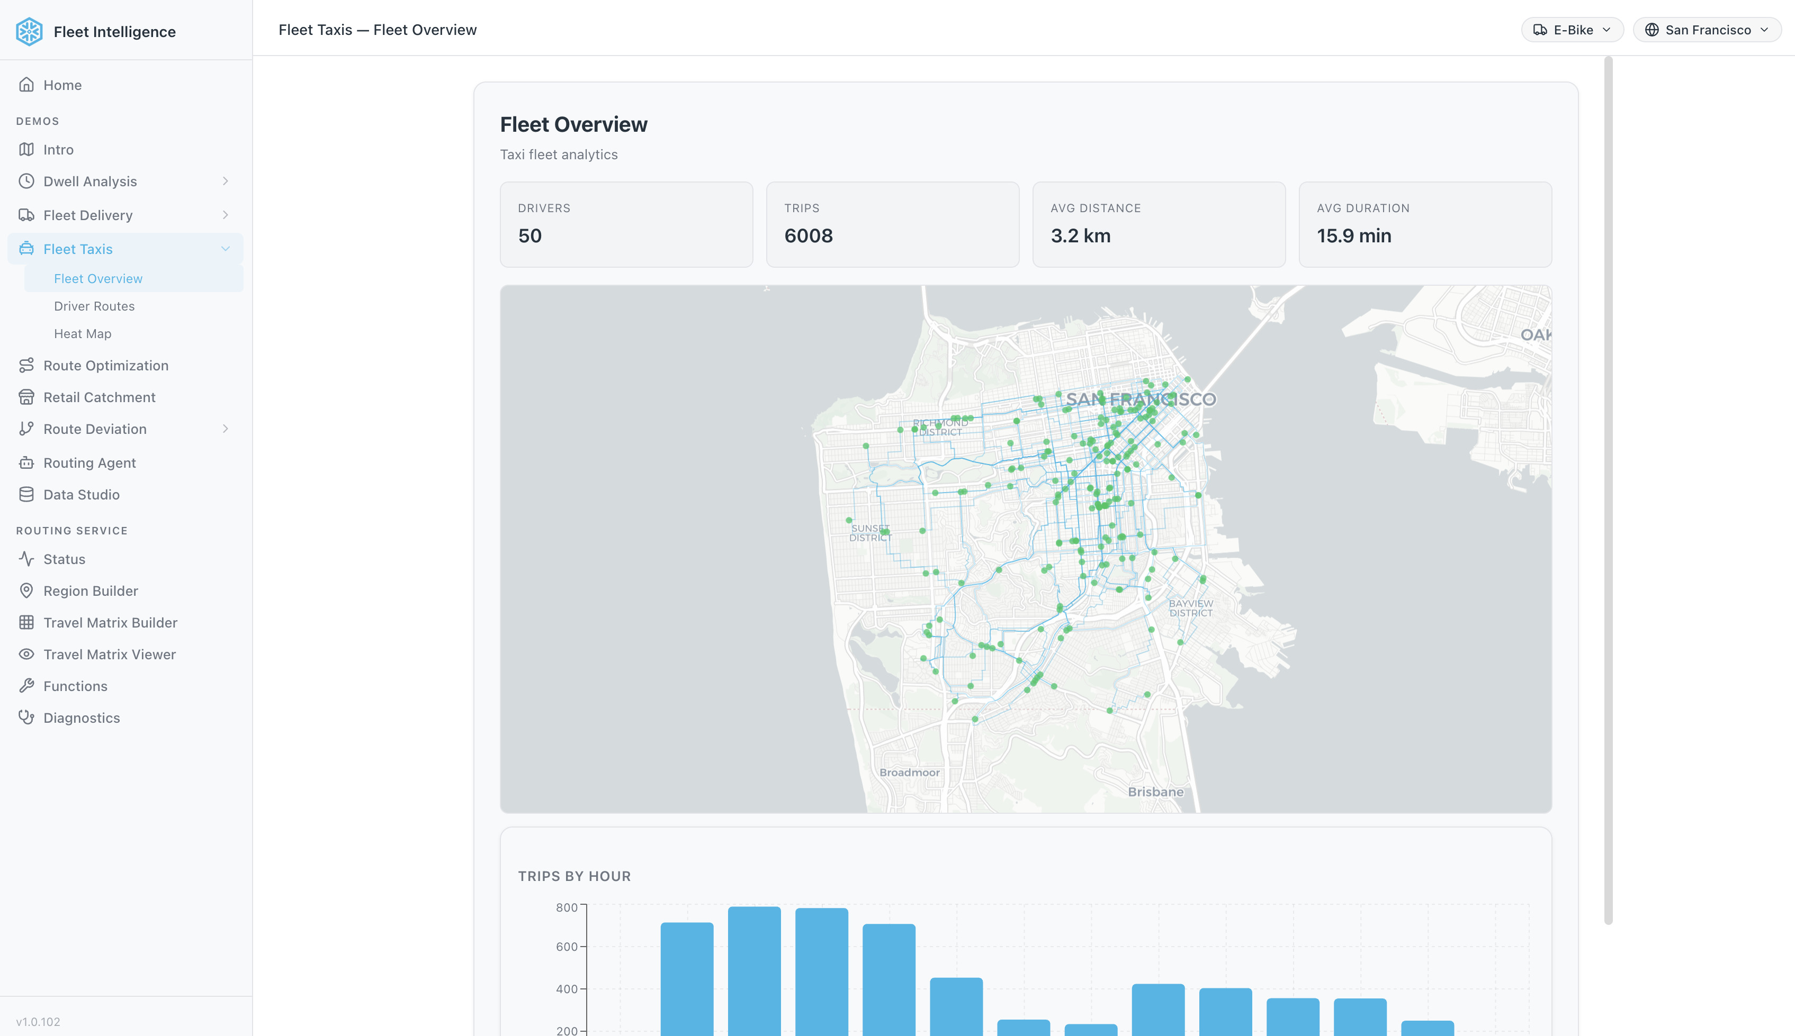This screenshot has width=1795, height=1036.
Task: Click the Data Studio database icon
Action: coord(26,495)
